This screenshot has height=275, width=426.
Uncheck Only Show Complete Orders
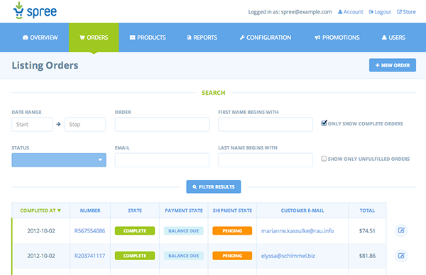[x=324, y=123]
